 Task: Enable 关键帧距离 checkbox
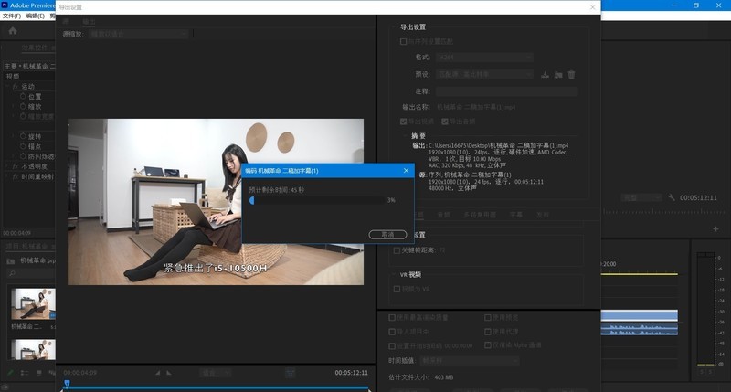point(397,250)
